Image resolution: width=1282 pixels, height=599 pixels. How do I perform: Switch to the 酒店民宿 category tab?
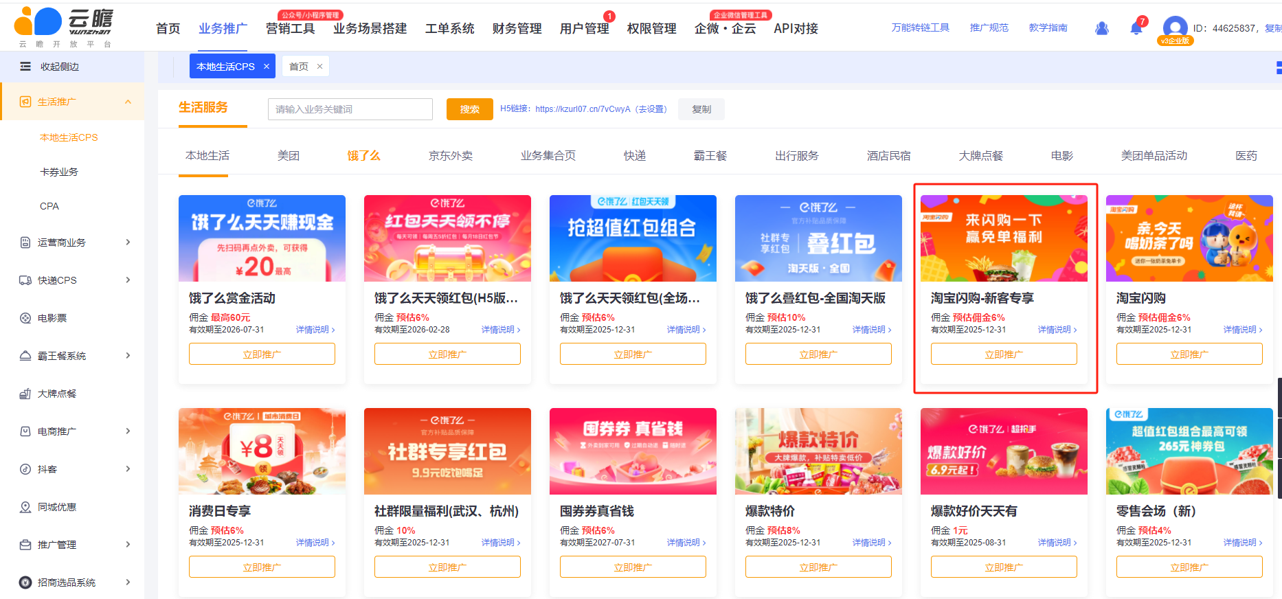tap(889, 156)
